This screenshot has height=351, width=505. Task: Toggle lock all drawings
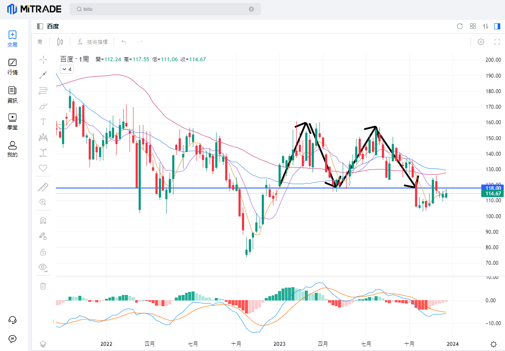(x=43, y=251)
